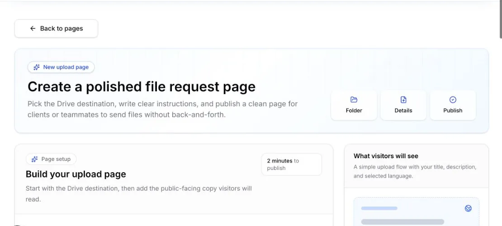Click the 2 minutes to publish box
This screenshot has width=502, height=226.
291,165
